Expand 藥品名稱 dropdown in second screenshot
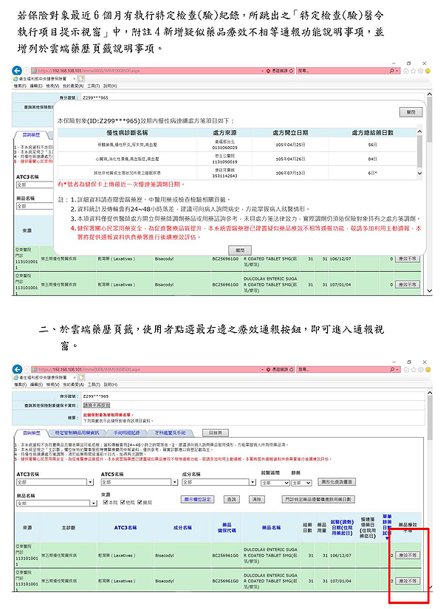443x609 pixels. (x=94, y=503)
